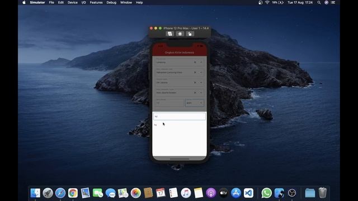This screenshot has width=358, height=201.
Task: Expand the Kota Jakarta Selatan dropdown arrow
Action: pyautogui.click(x=201, y=93)
